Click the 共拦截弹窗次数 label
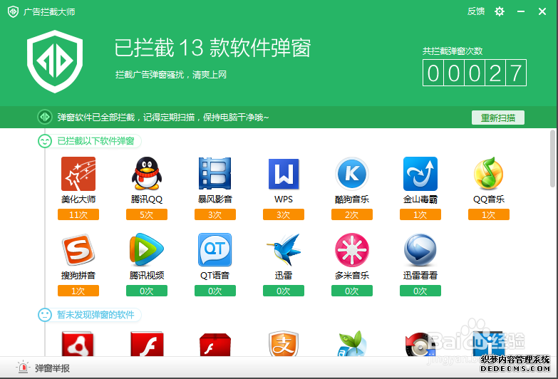The height and width of the screenshot is (379, 558). [453, 51]
